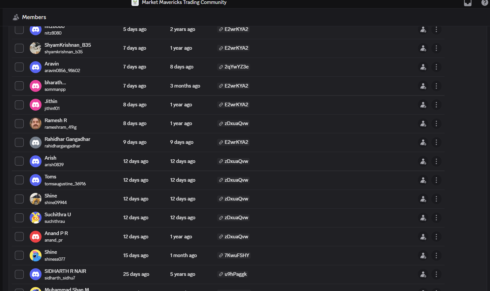The width and height of the screenshot is (490, 291).
Task: Open the inbox icon in top bar
Action: point(468,3)
